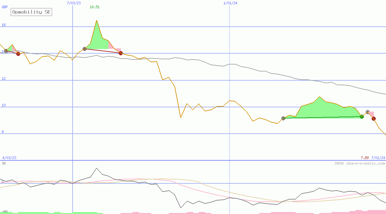The height and width of the screenshot is (214, 386).
Task: Click the 7.89 last price label
Action: tap(365, 158)
